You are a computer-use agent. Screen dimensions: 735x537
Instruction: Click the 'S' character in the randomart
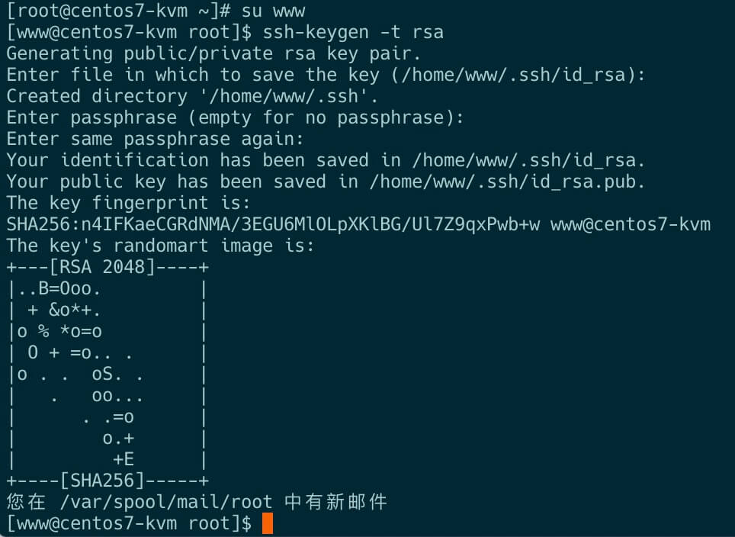(108, 375)
